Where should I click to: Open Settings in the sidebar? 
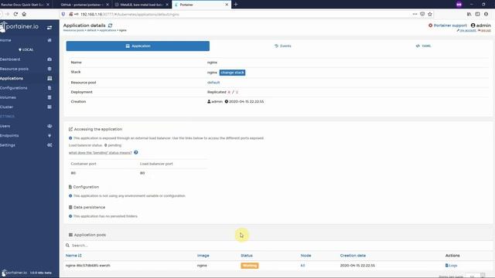tap(8, 145)
